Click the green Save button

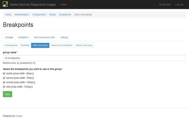[8, 94]
